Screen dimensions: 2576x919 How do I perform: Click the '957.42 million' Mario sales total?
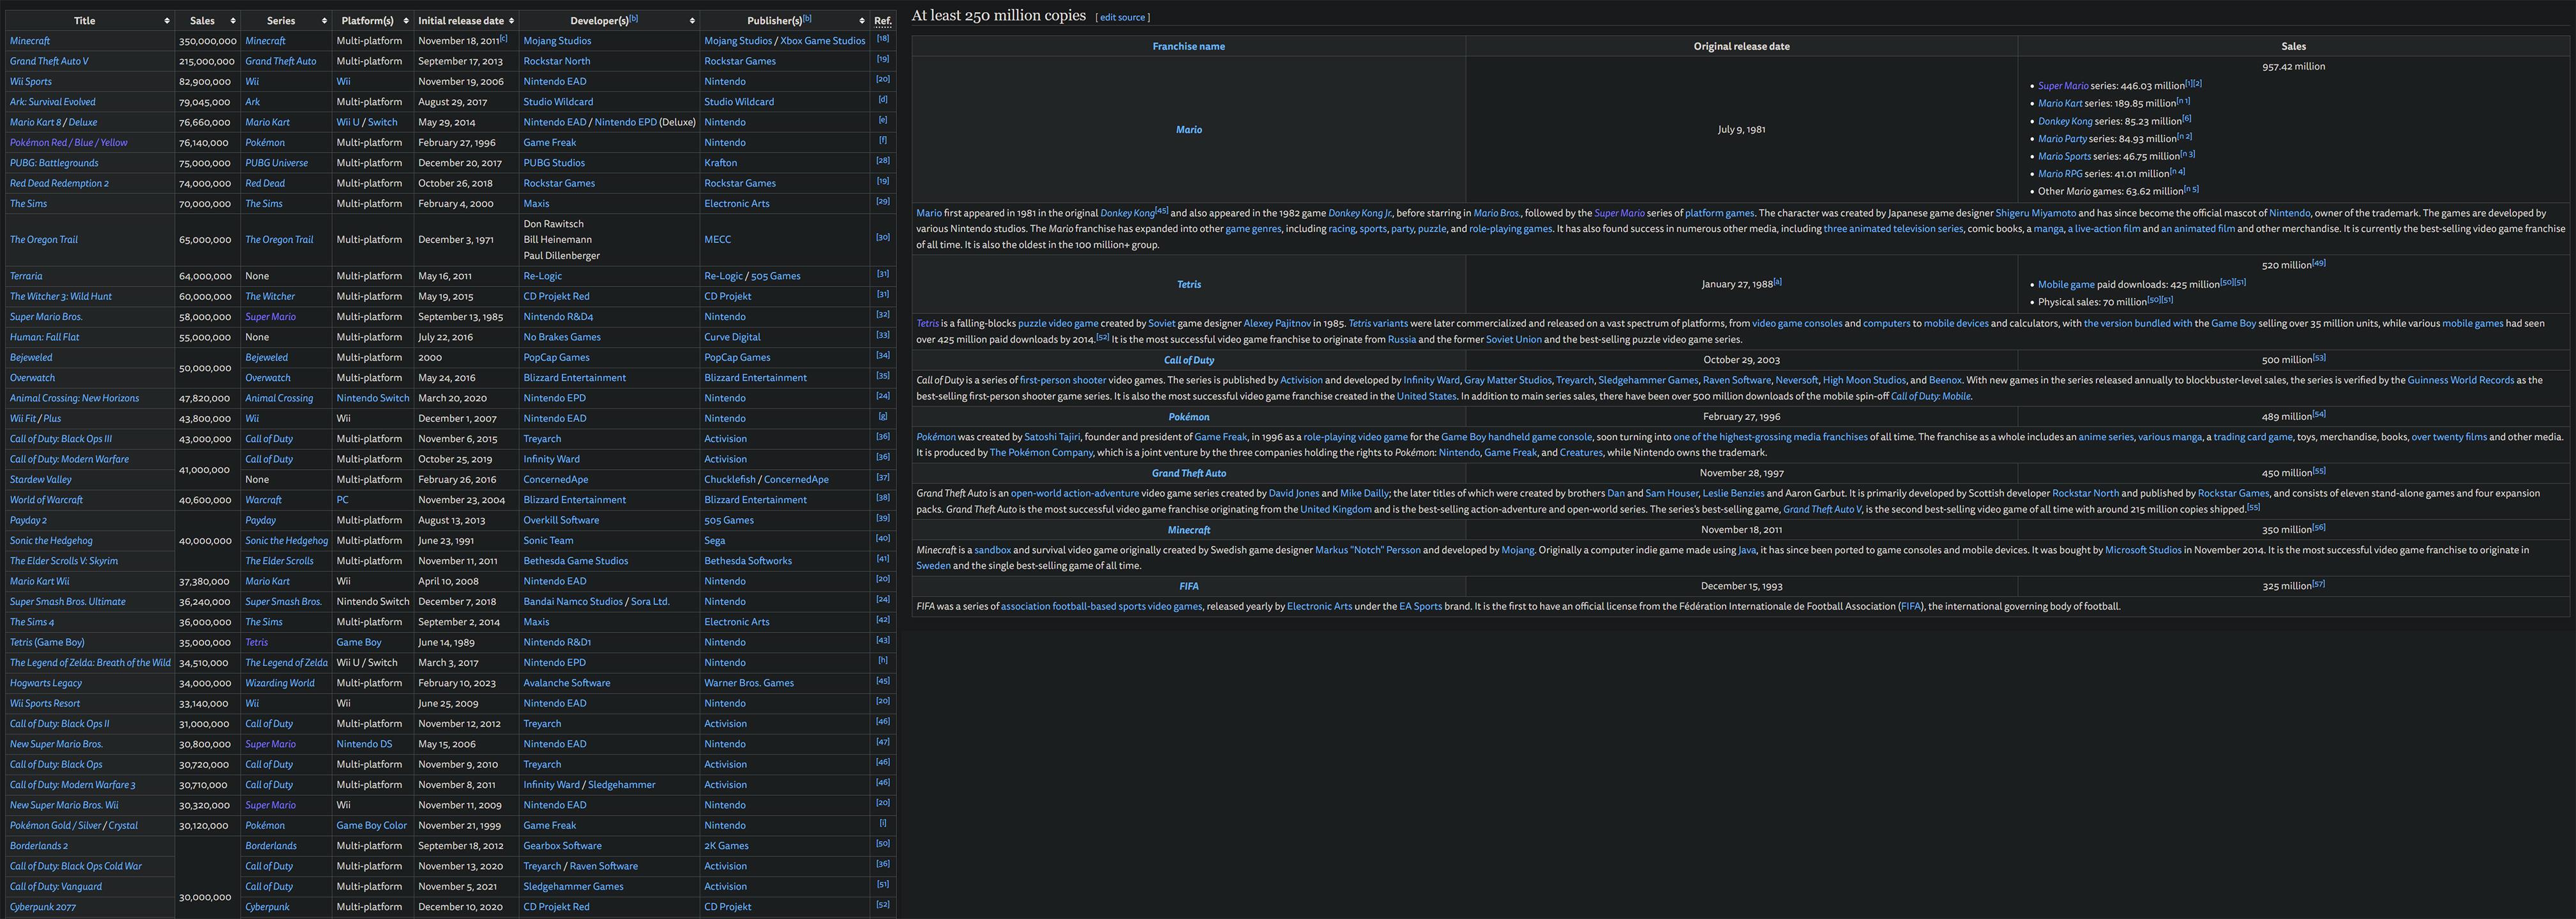[x=2293, y=67]
